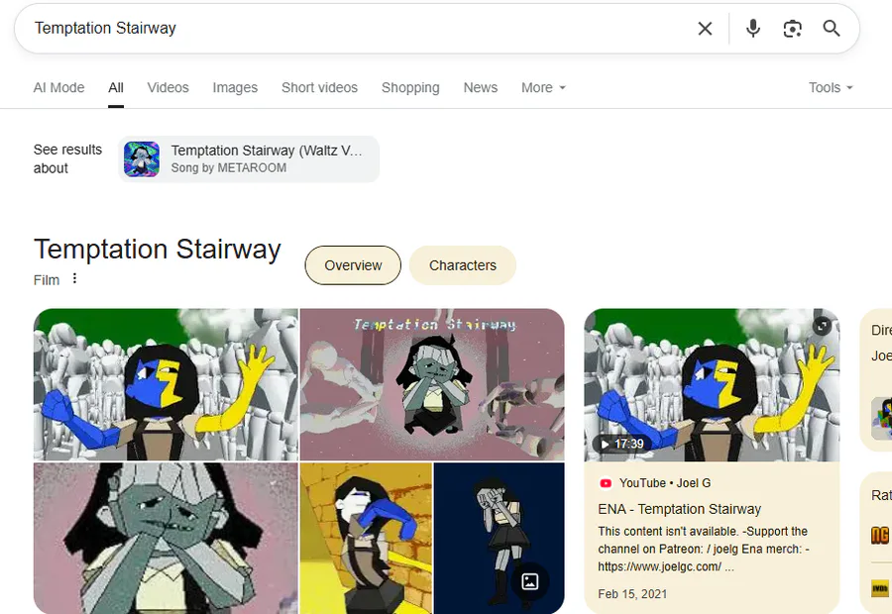The image size is (892, 614).
Task: Open Google Lens image search icon
Action: (x=793, y=29)
